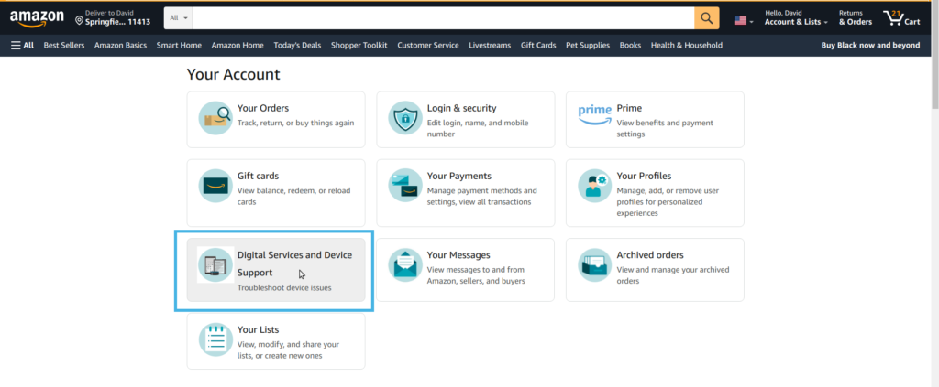Go to Amazon Home section
Image resolution: width=939 pixels, height=387 pixels.
point(238,46)
